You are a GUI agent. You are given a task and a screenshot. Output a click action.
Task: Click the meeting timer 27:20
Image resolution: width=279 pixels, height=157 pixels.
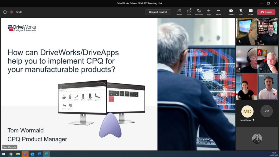point(19,12)
